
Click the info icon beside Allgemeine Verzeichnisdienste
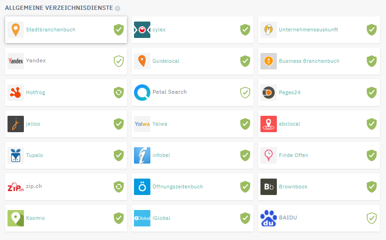pos(118,8)
